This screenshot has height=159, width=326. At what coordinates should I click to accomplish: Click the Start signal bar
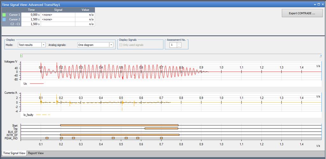[x=119, y=125]
